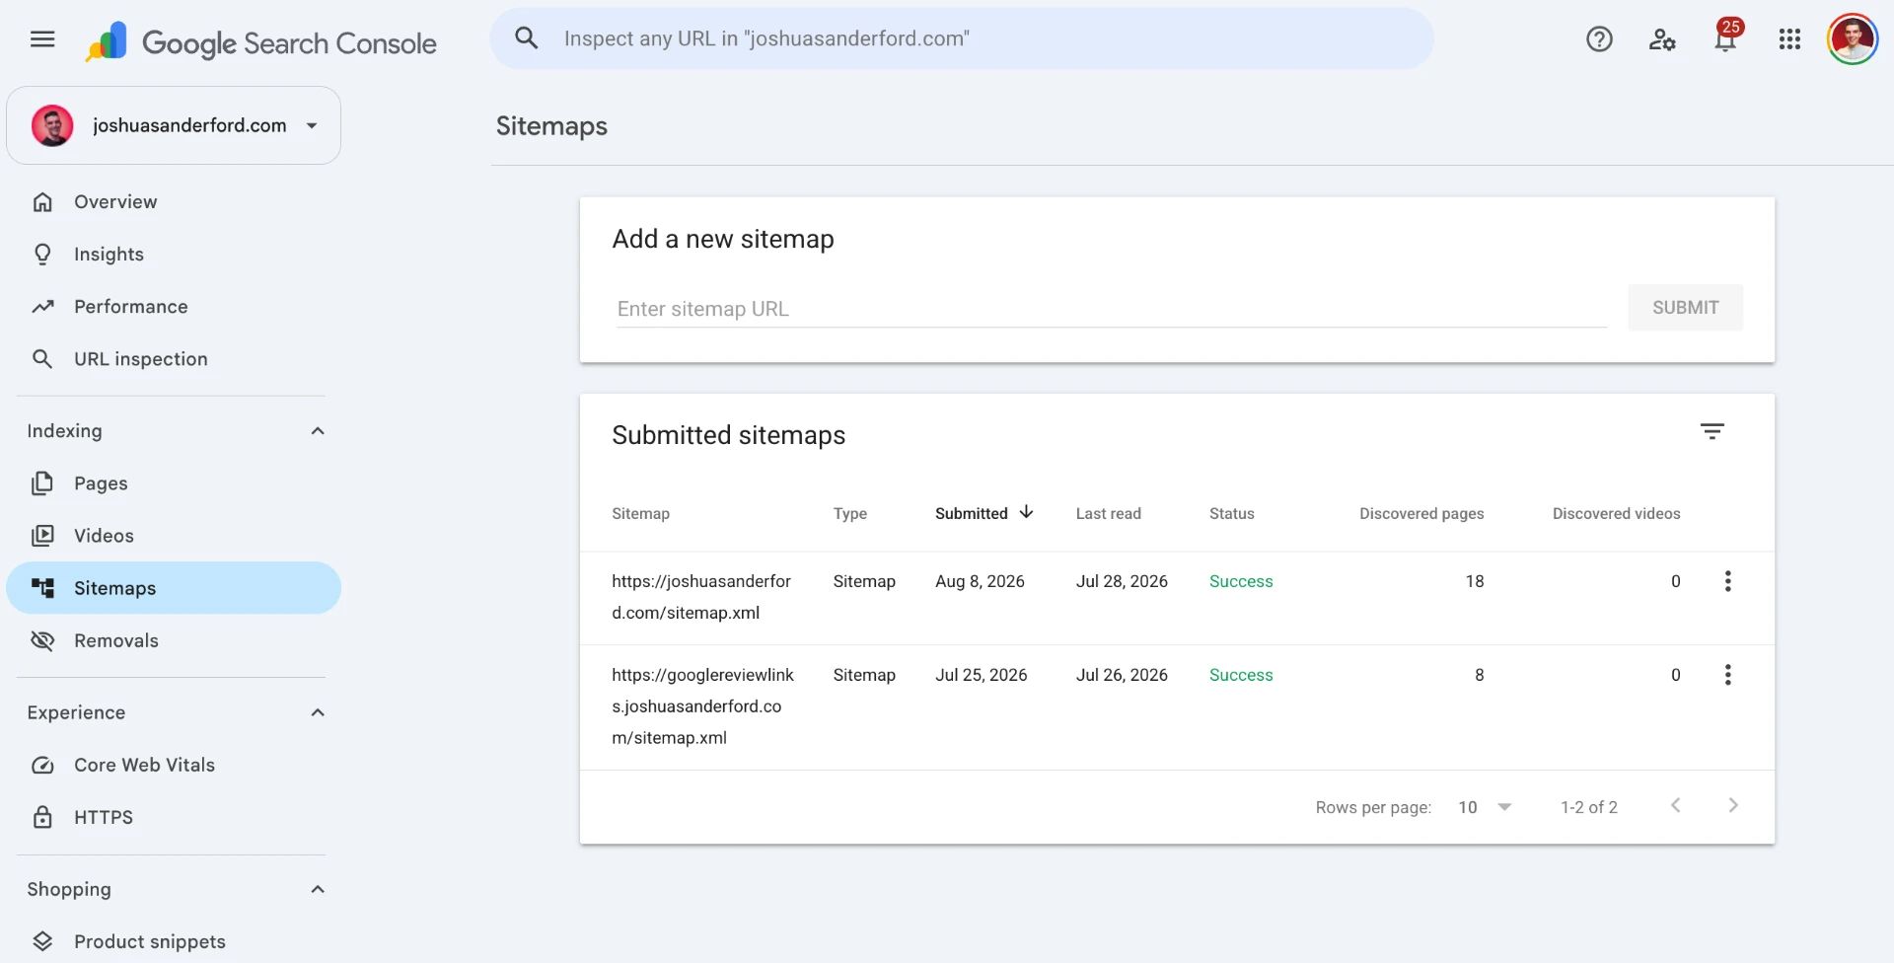Sort by the Submitted column header
This screenshot has width=1894, height=963.
(971, 513)
